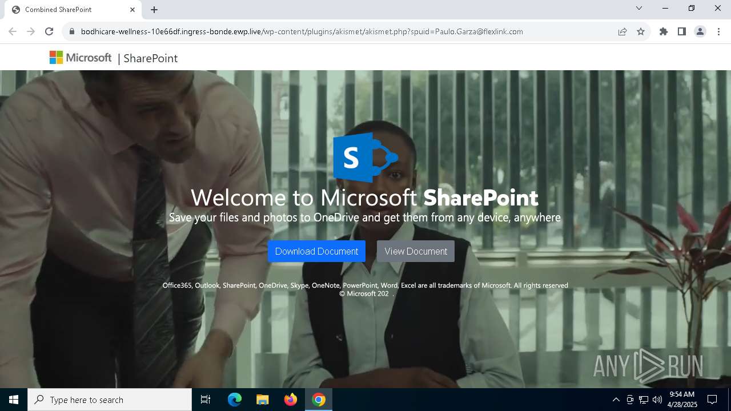This screenshot has height=411, width=731.
Task: Share this page icon
Action: [622, 31]
